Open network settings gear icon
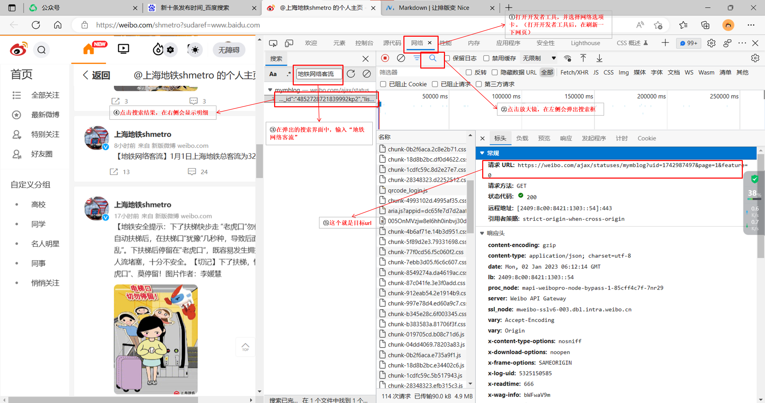Viewport: 765px width, 403px height. pyautogui.click(x=755, y=58)
